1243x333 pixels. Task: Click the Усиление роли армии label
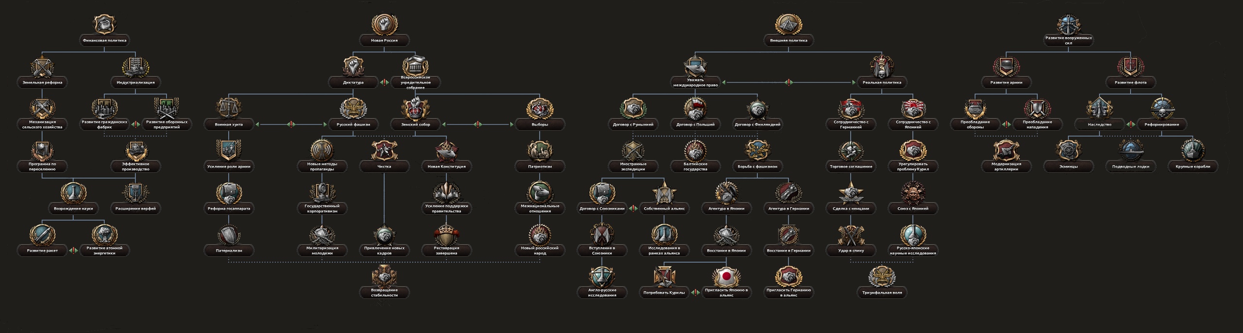click(229, 166)
